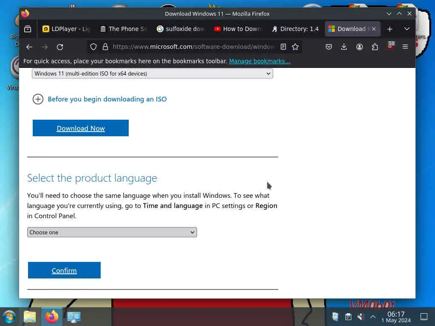This screenshot has width=435, height=326.
Task: Open the Firefox downloads panel
Action: point(344,47)
